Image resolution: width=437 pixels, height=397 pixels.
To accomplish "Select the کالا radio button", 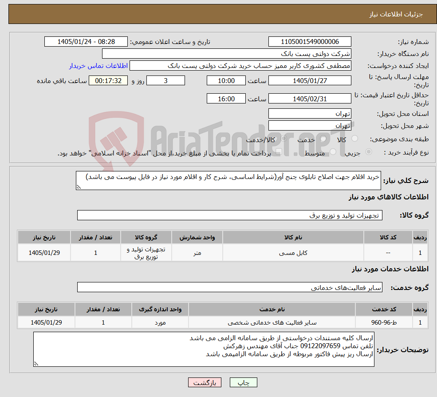I will click(354, 139).
